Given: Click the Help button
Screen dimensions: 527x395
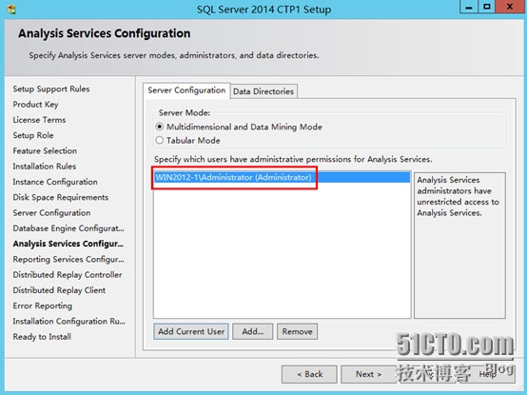Looking at the screenshot, I should tap(487, 374).
